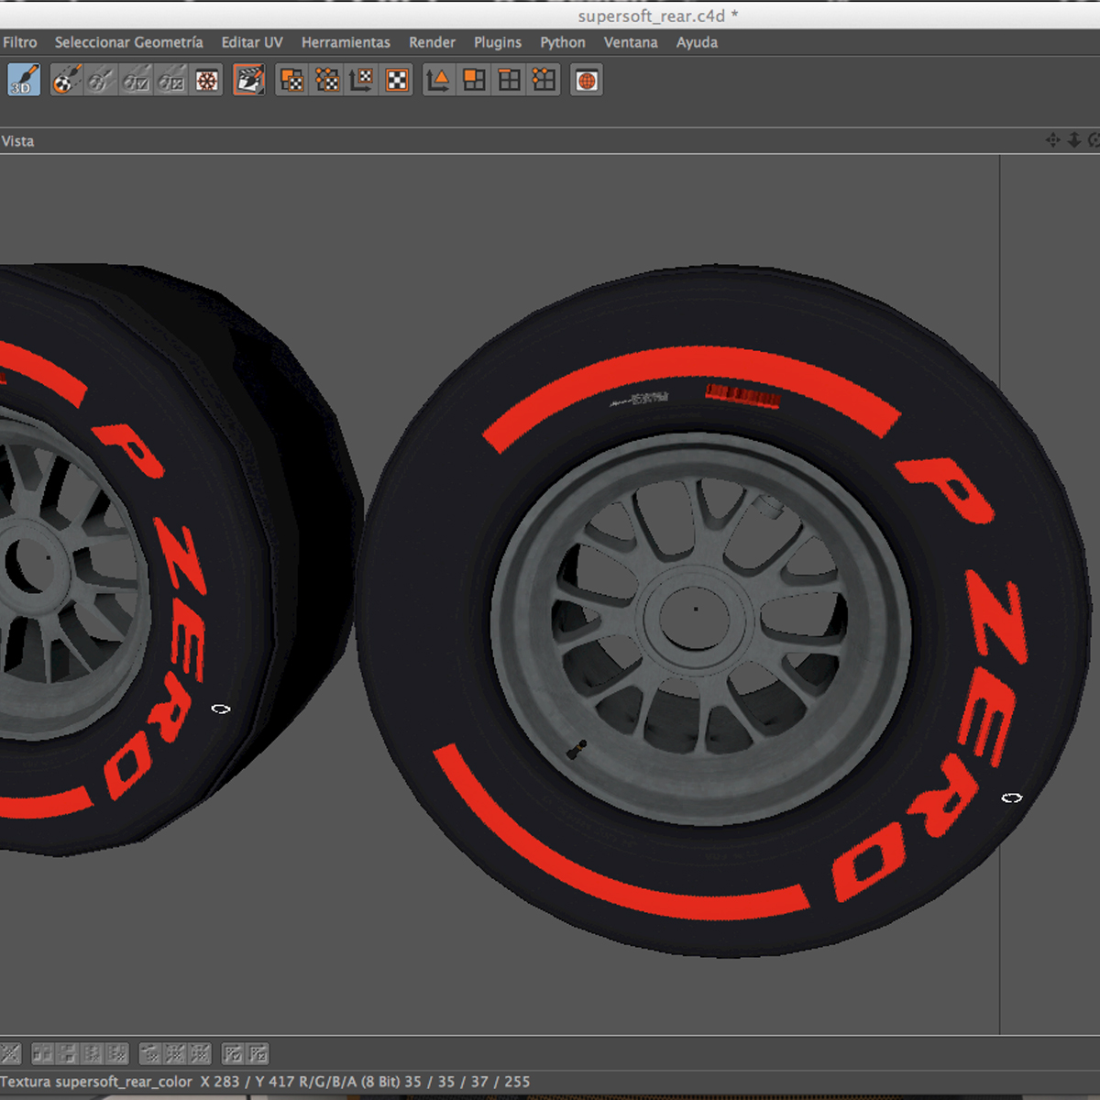Open the Python menu
This screenshot has height=1100, width=1100.
click(563, 42)
